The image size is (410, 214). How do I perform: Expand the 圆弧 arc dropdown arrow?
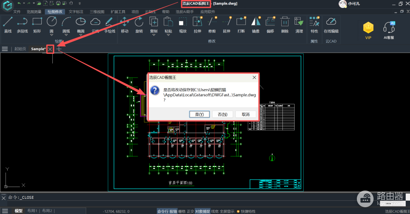click(66, 35)
